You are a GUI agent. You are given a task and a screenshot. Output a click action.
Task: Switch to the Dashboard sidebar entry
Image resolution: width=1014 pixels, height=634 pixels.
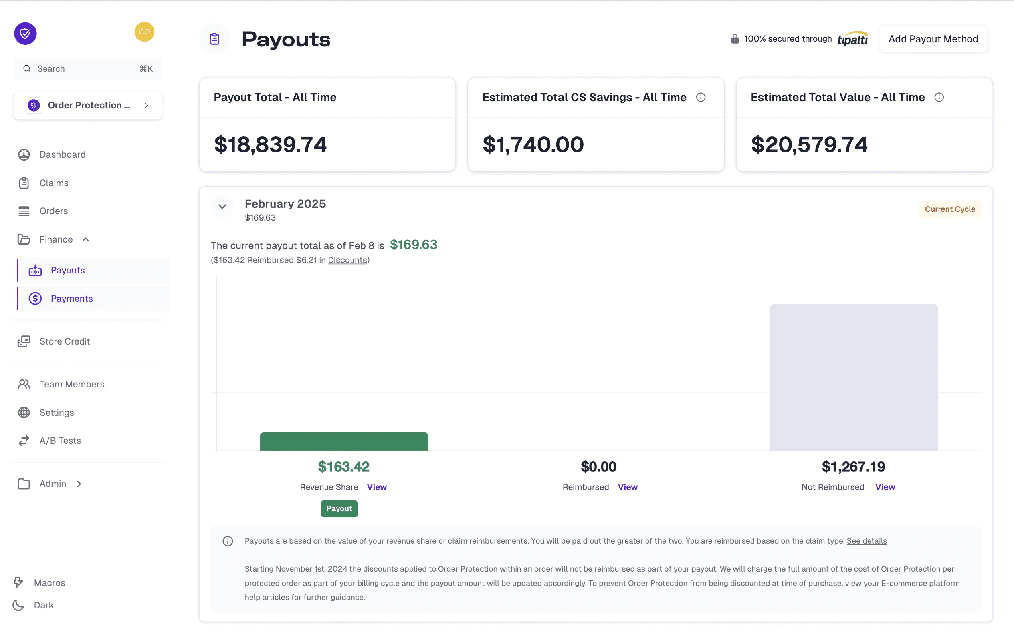click(x=62, y=154)
